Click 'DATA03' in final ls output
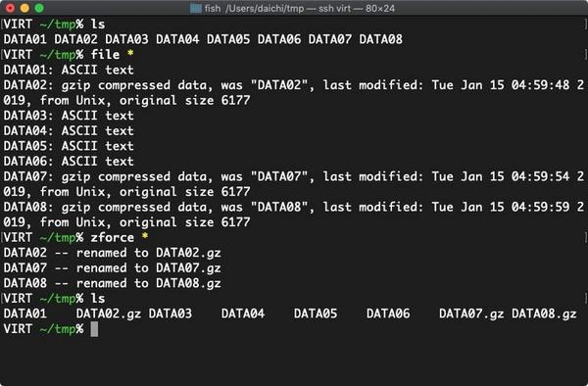588x386 pixels. click(x=171, y=314)
